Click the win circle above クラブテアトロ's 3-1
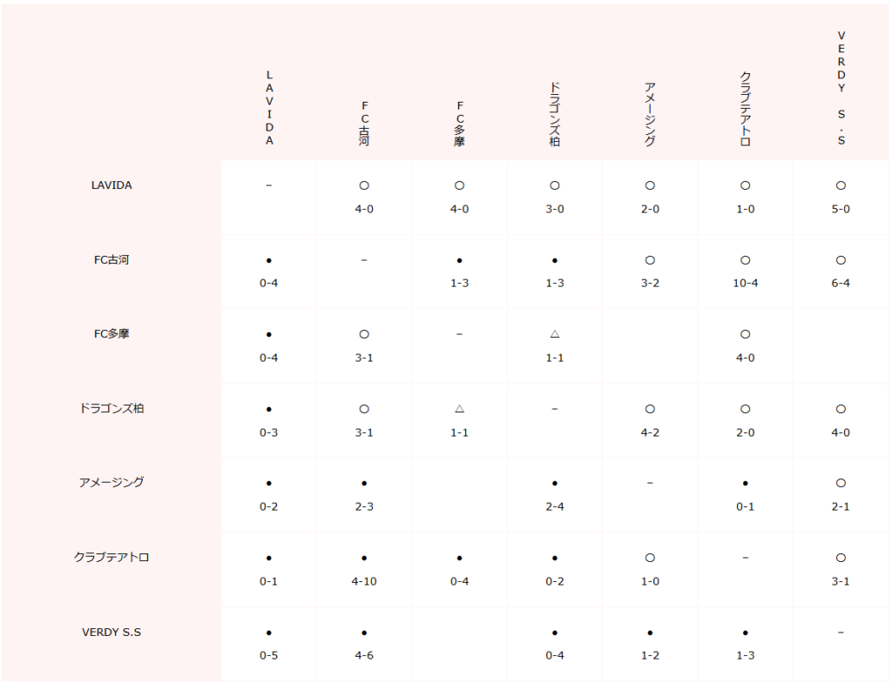The width and height of the screenshot is (892, 683). (841, 558)
